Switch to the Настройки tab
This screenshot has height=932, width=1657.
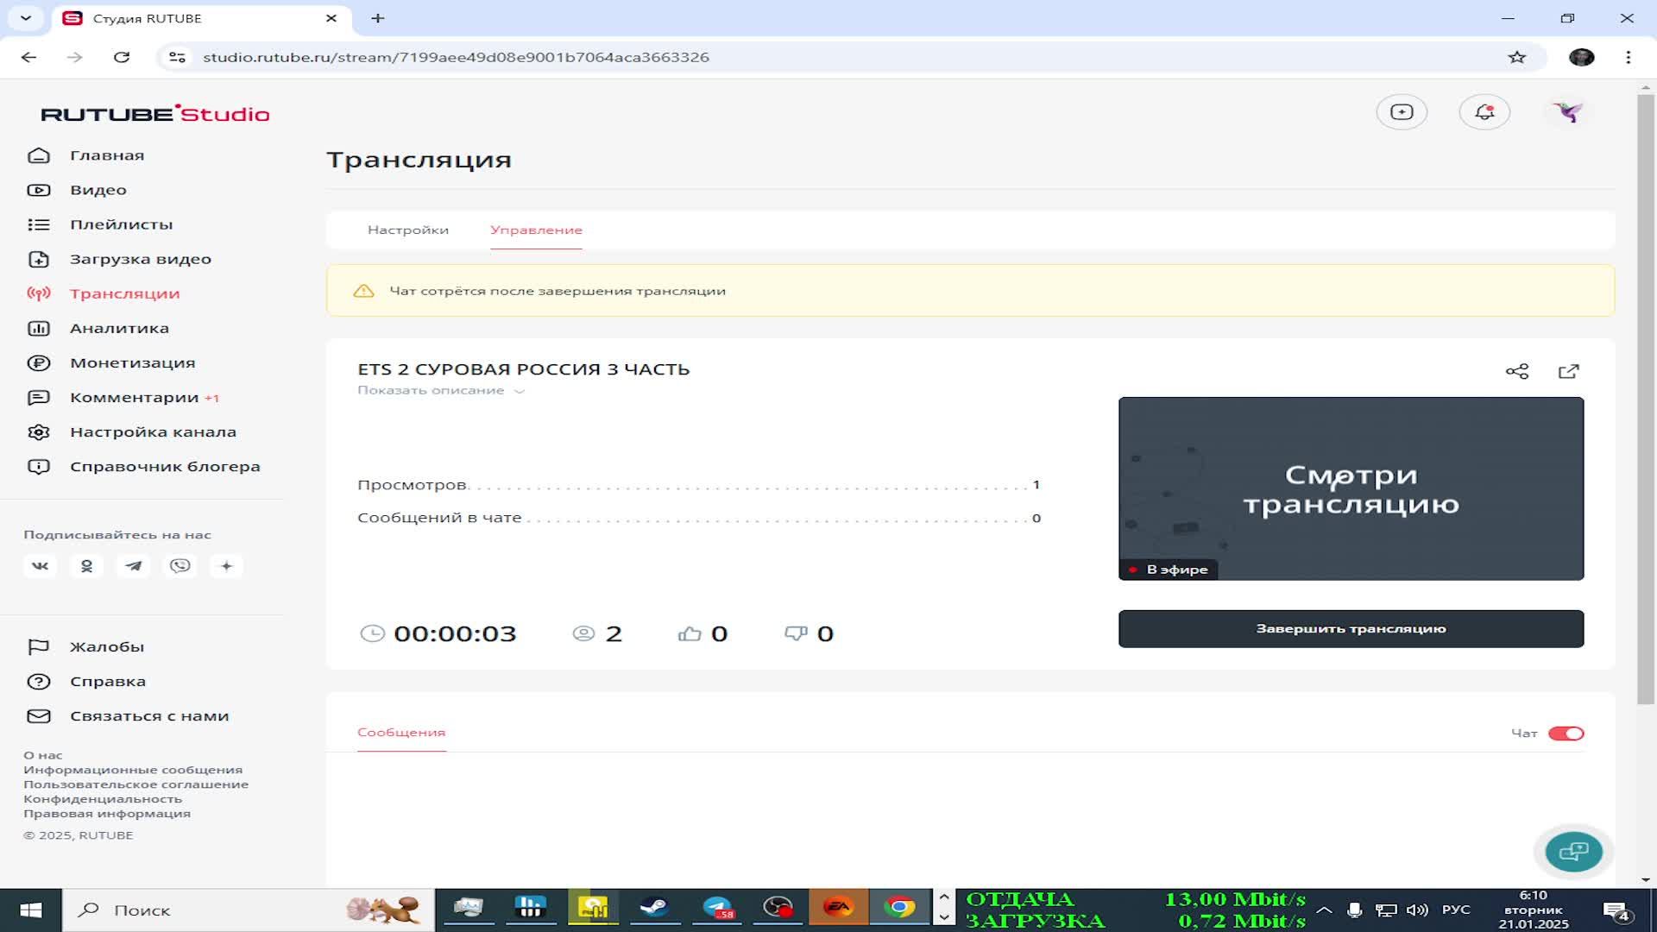[x=408, y=230]
